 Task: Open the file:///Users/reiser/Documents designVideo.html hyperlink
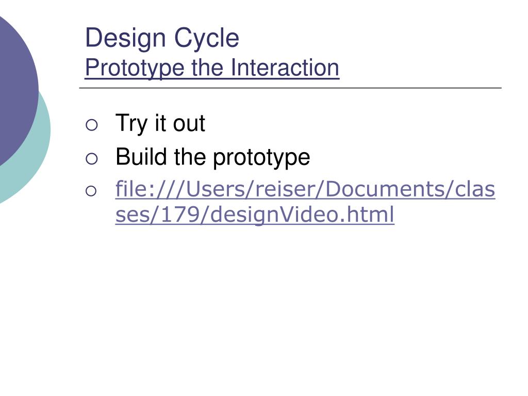[x=305, y=202]
